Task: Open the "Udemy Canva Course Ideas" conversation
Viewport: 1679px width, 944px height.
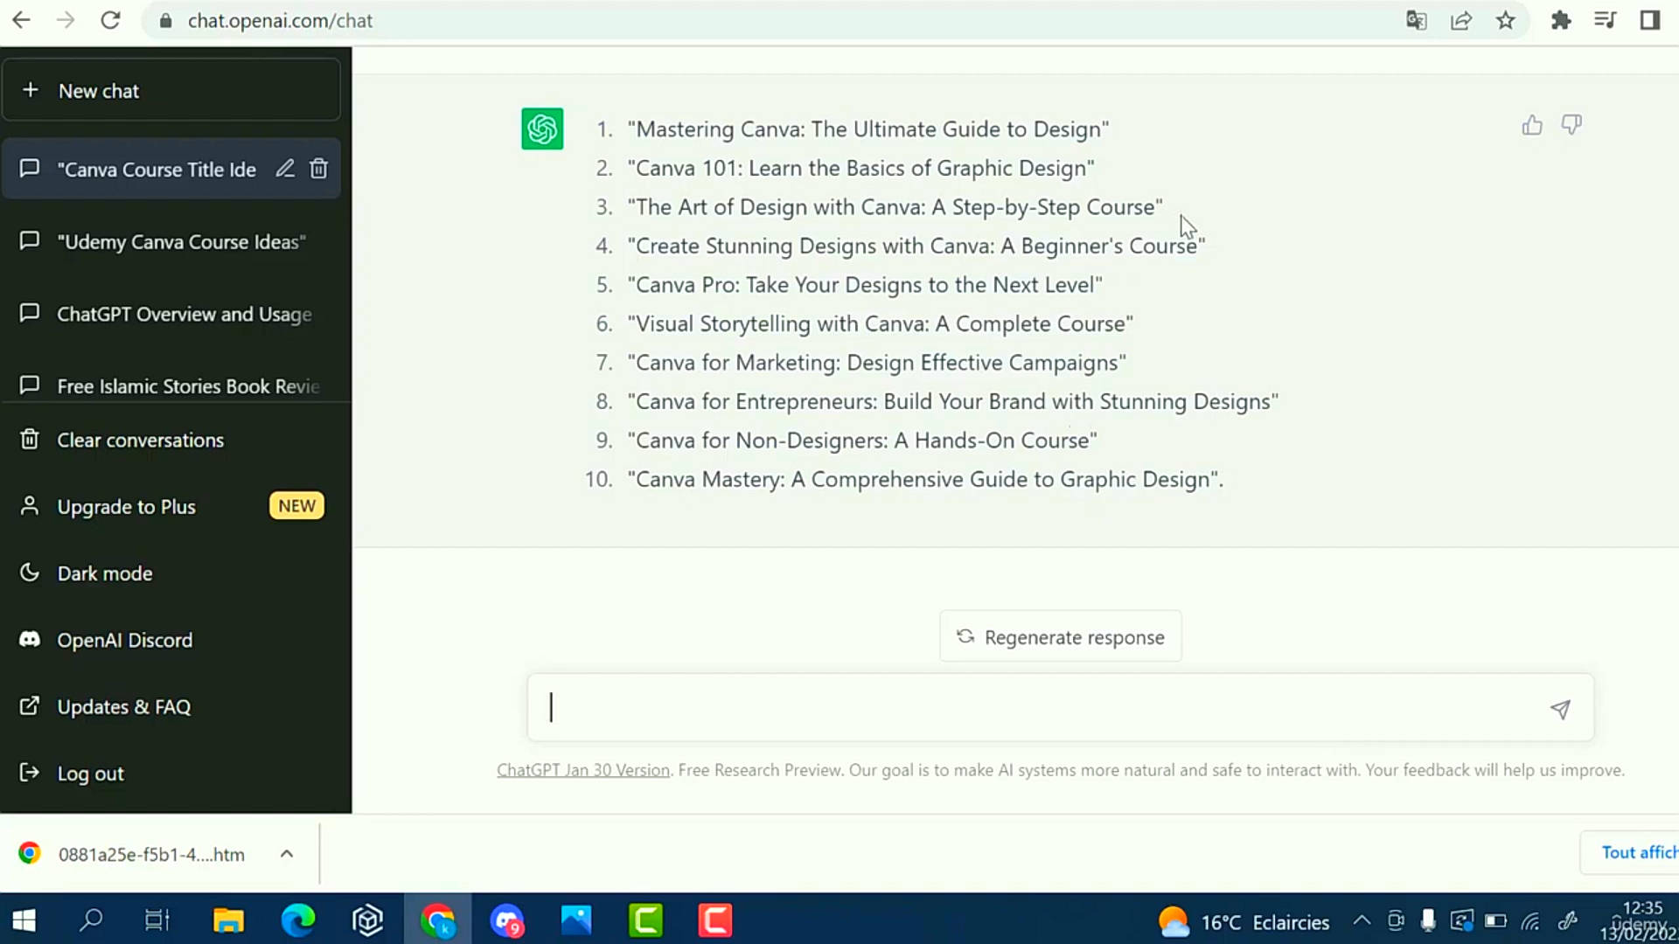Action: pyautogui.click(x=171, y=241)
